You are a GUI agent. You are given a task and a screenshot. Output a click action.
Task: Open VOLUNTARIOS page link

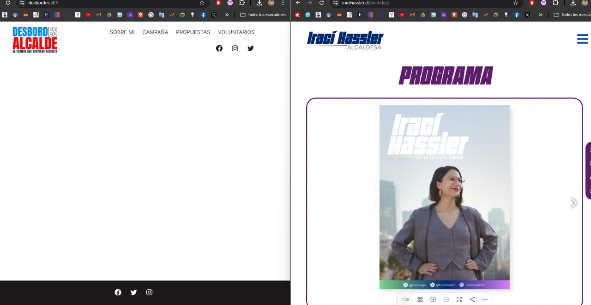click(x=236, y=32)
